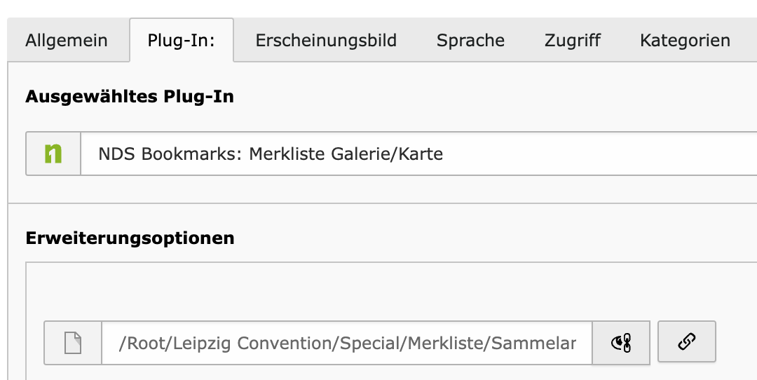757x380 pixels.
Task: Click the truncated Sammelar end of the path
Action: (533, 344)
